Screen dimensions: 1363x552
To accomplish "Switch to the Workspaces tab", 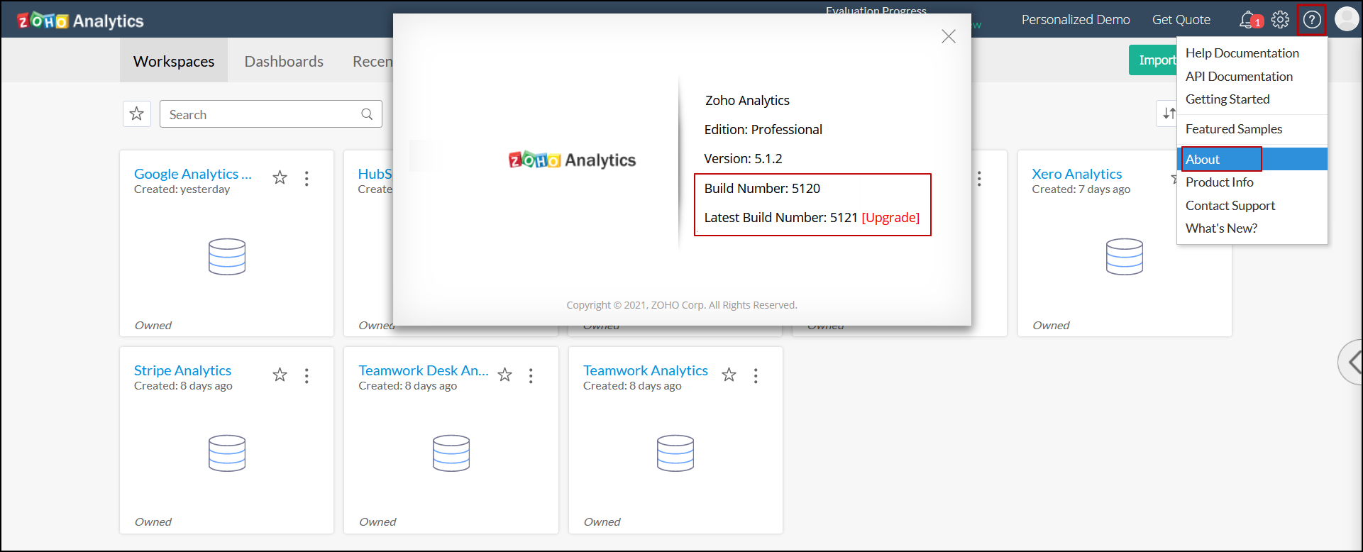I will pos(174,61).
